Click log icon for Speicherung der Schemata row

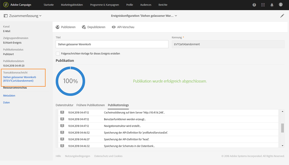62,146
